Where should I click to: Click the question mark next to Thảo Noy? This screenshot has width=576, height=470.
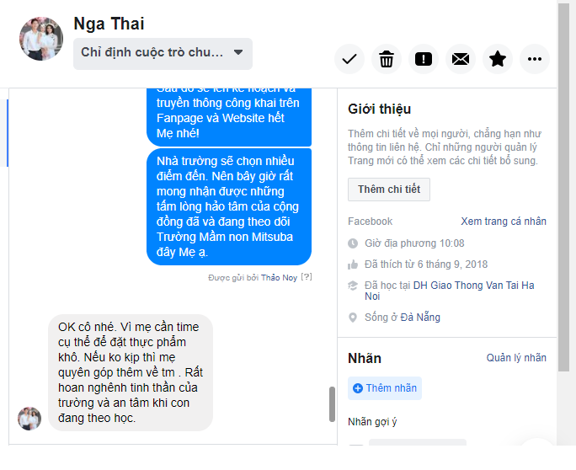[307, 277]
